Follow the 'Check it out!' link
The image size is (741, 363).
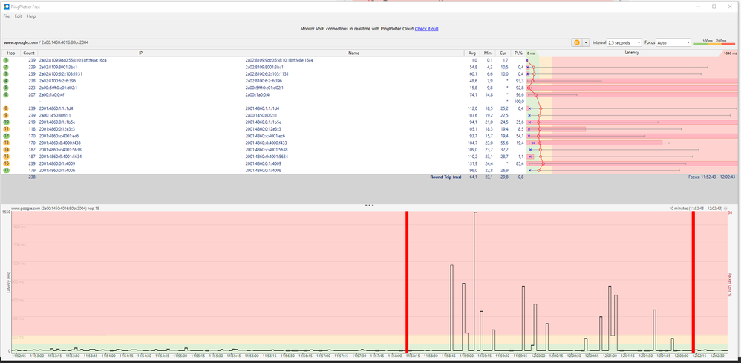click(426, 29)
